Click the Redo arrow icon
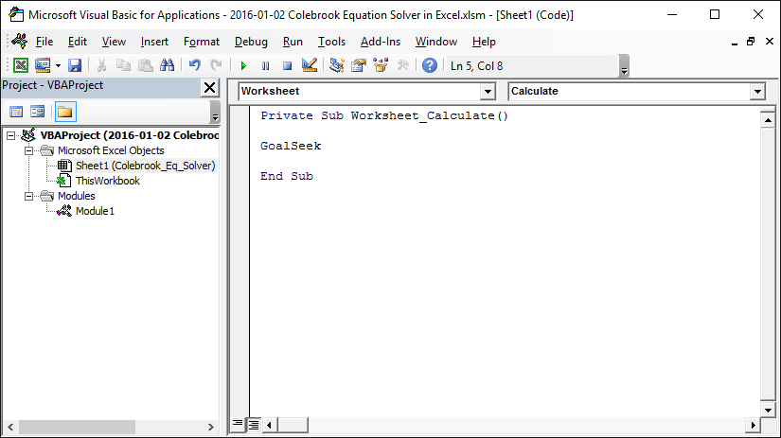Image resolution: width=781 pixels, height=438 pixels. click(x=216, y=65)
